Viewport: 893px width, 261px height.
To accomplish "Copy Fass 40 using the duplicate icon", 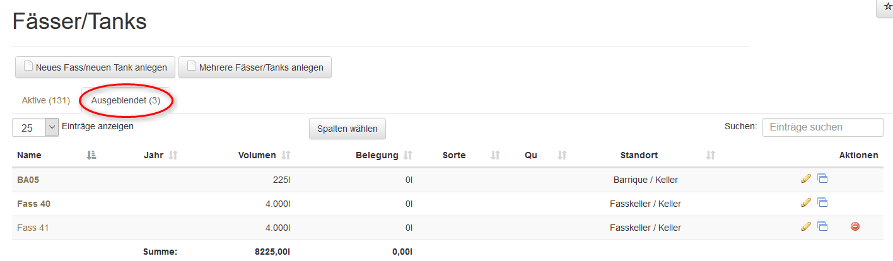I will click(822, 203).
